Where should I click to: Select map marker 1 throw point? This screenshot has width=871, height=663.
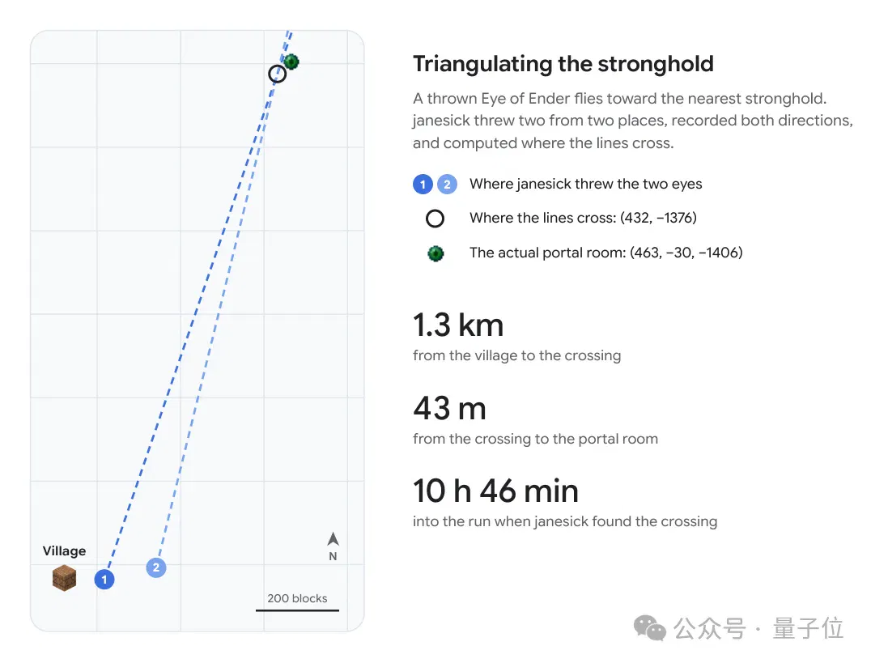click(x=104, y=580)
